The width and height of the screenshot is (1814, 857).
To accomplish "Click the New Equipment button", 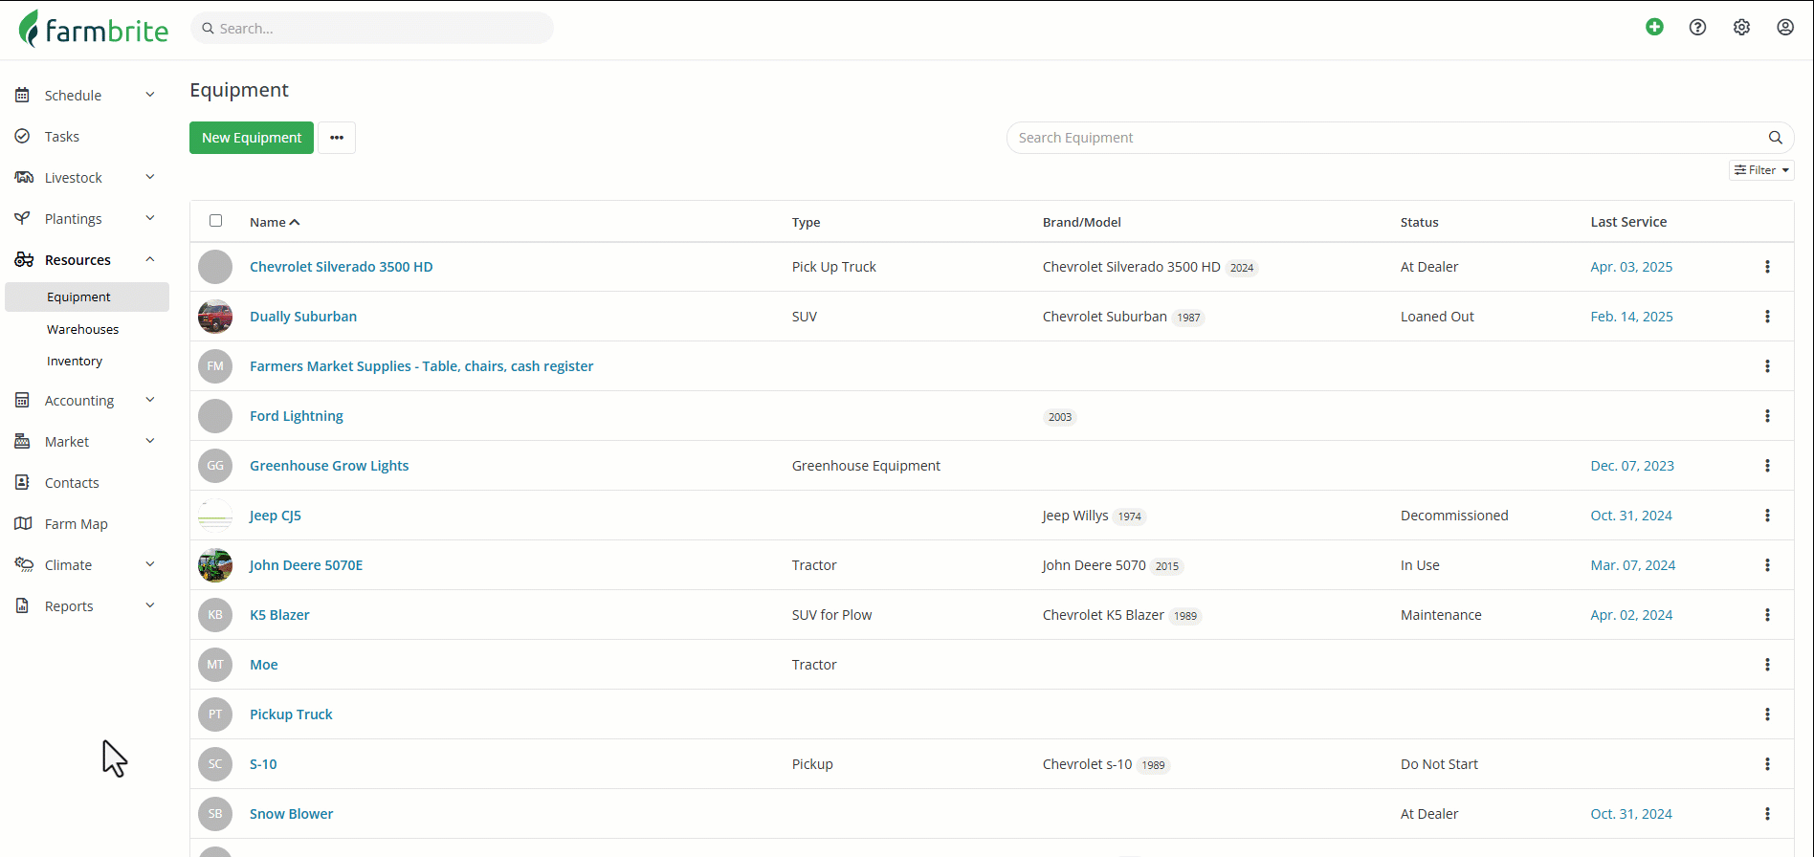I will click(252, 138).
